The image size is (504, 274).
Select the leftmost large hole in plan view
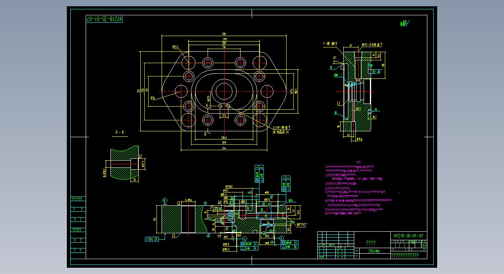(181, 91)
